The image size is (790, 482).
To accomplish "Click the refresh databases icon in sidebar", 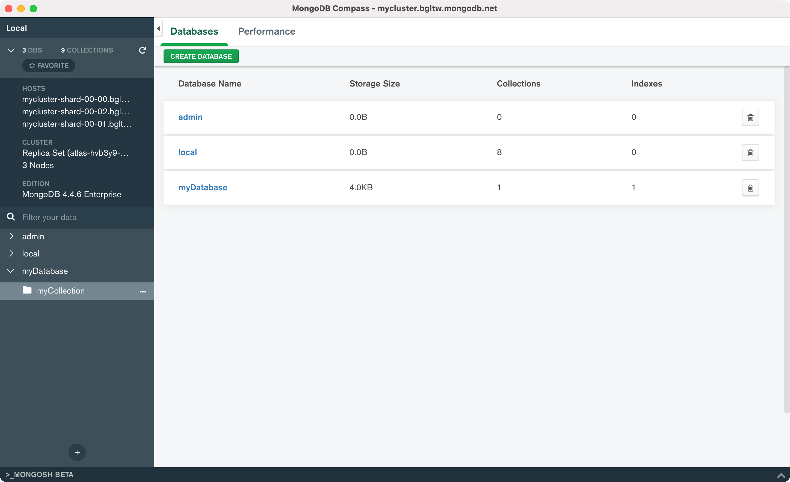I will coord(142,50).
